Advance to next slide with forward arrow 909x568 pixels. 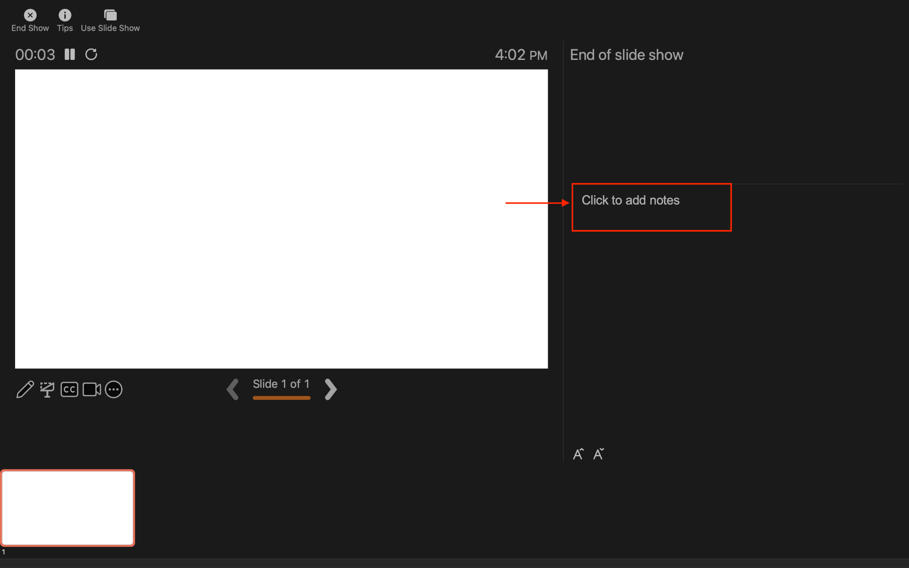(x=331, y=389)
